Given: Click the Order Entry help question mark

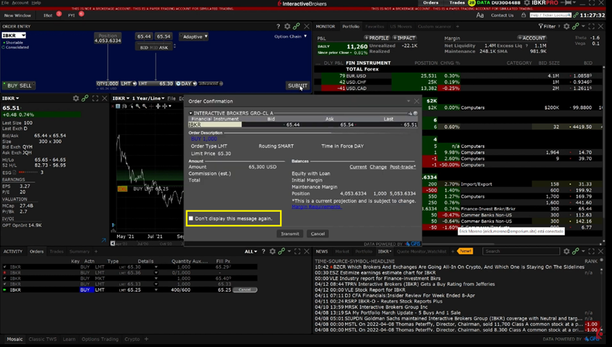Looking at the screenshot, I should [278, 26].
